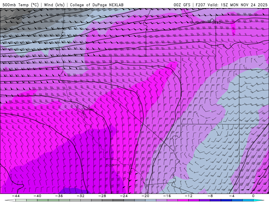This screenshot has width=269, height=202.
Task: Click the -4 colorbar tick label
Action: pyautogui.click(x=232, y=196)
